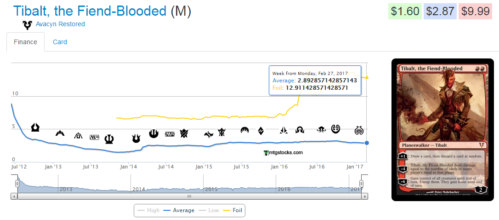The image size is (499, 220).
Task: Select the Battle for Zendikar diamond icon
Action: click(x=261, y=130)
